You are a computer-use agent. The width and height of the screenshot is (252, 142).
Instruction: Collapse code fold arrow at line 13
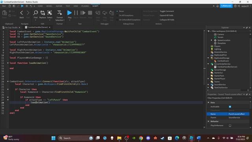pyautogui.click(x=8, y=63)
